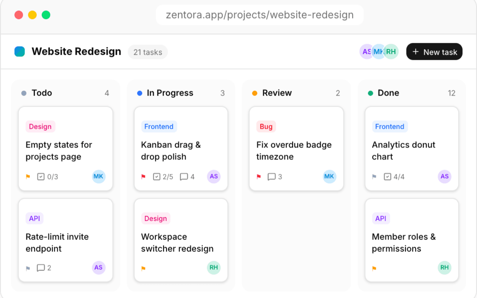Viewport: 477px width, 298px height.
Task: Open Analytics donut chart card title
Action: 404,151
